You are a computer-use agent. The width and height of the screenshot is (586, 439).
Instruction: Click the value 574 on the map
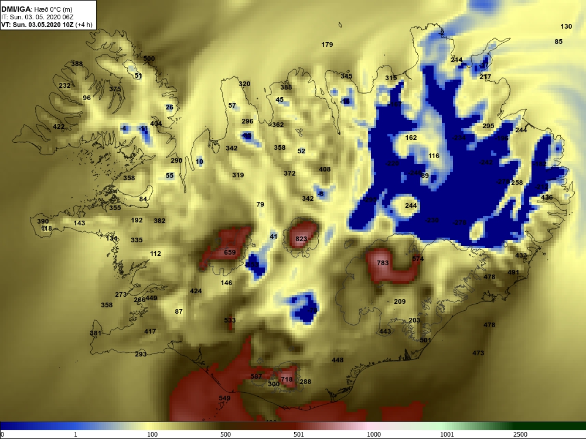click(x=418, y=259)
